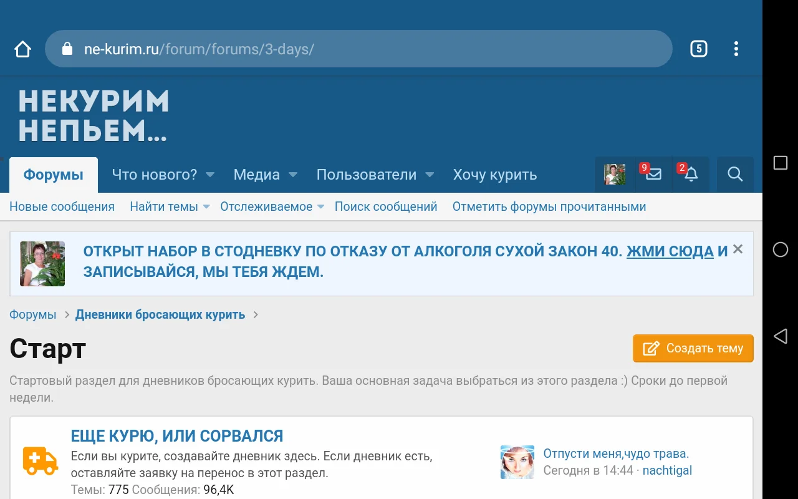Switch to the Форумы tab

coord(53,175)
